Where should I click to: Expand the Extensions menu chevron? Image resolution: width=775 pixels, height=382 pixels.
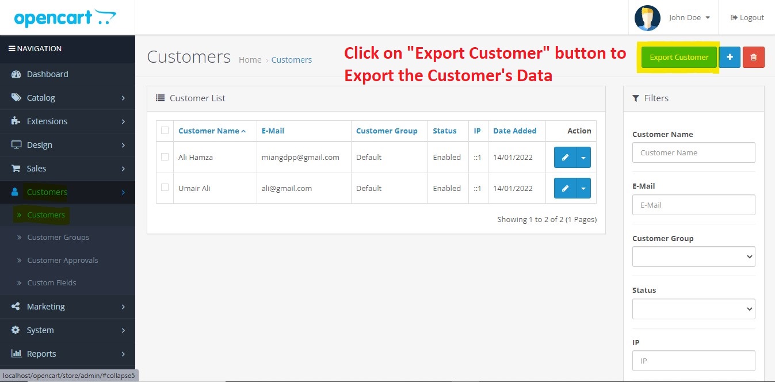(x=123, y=122)
